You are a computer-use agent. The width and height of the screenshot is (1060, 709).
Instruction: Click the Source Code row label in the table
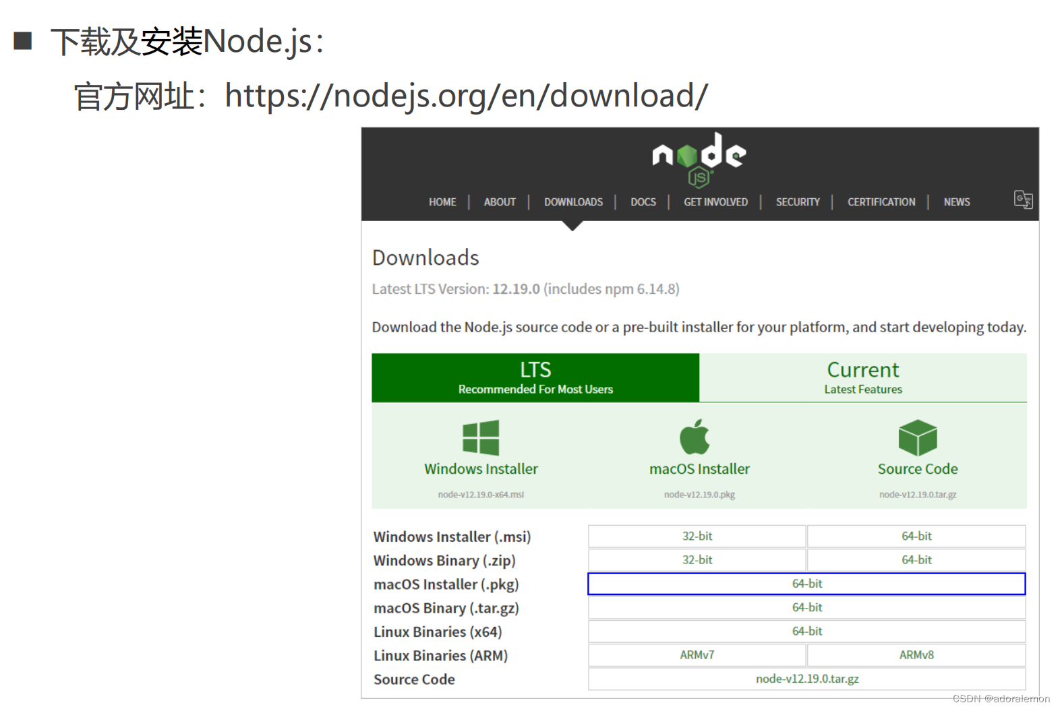point(414,679)
